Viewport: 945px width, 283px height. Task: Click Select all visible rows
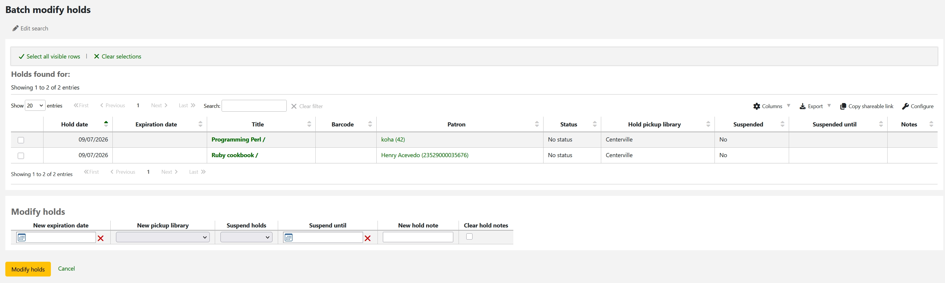[x=49, y=56]
